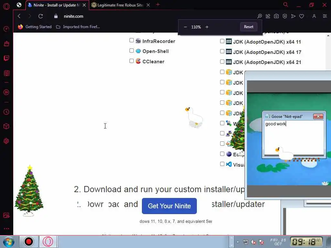The image size is (331, 248).
Task: Click in the Goose Not-epad text area
Action: click(x=294, y=137)
